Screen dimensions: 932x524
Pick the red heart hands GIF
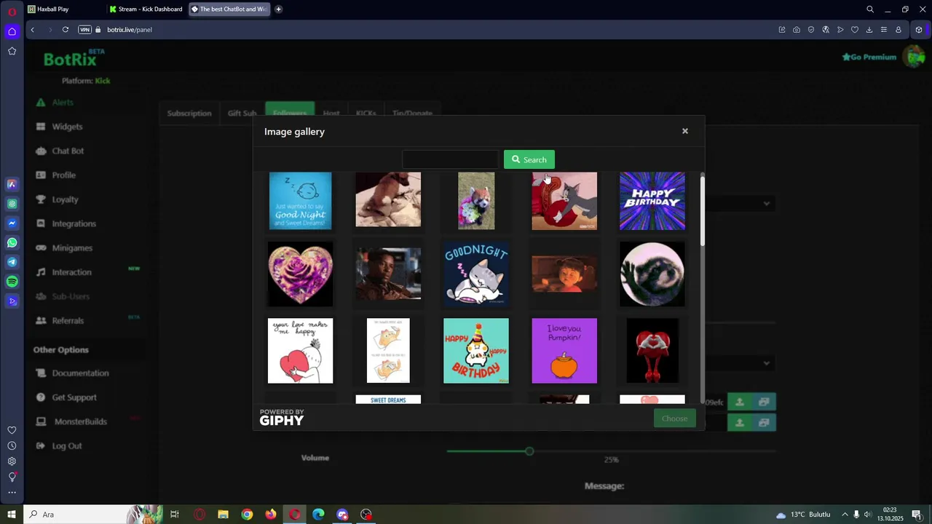pyautogui.click(x=652, y=351)
